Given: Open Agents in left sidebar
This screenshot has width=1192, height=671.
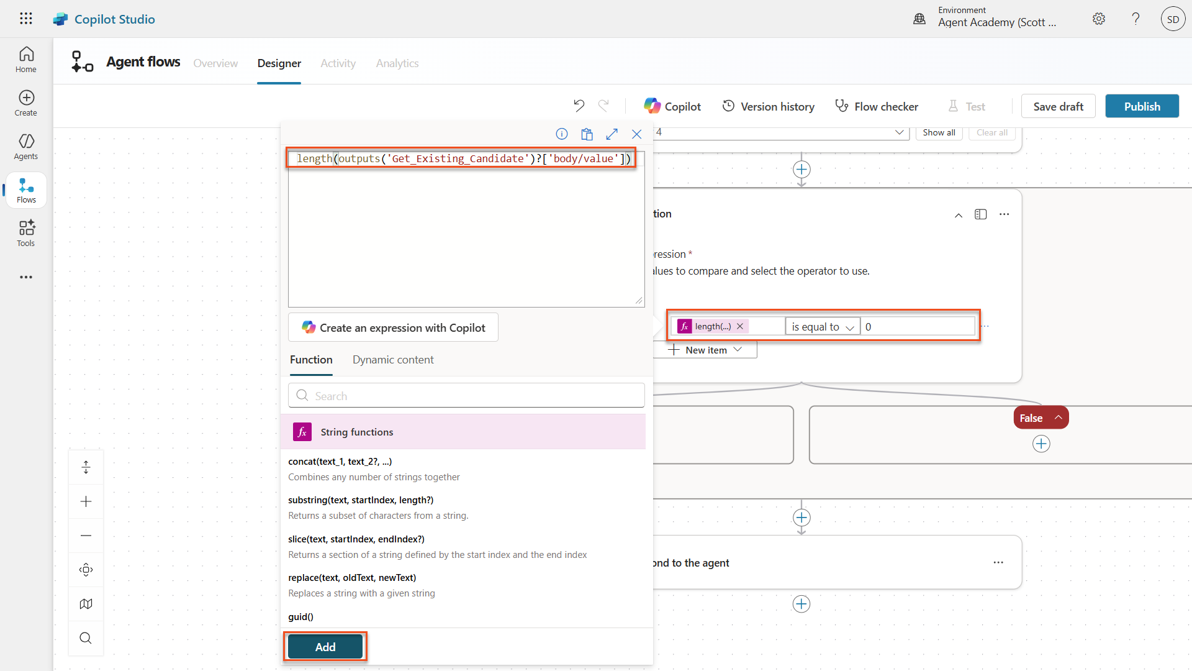Looking at the screenshot, I should coord(26,147).
